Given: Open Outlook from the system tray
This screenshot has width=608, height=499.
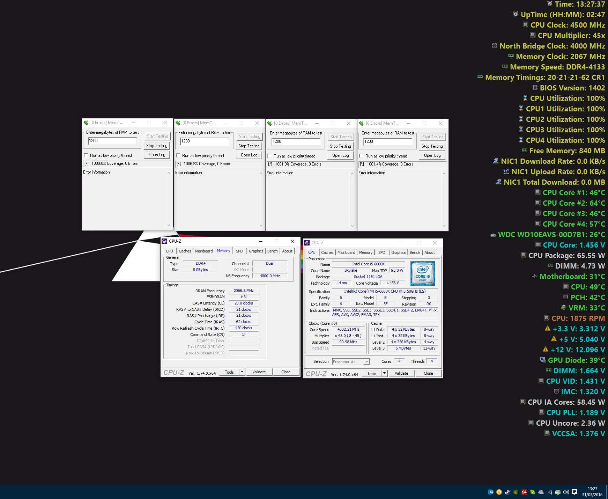Looking at the screenshot, I should coord(490,492).
